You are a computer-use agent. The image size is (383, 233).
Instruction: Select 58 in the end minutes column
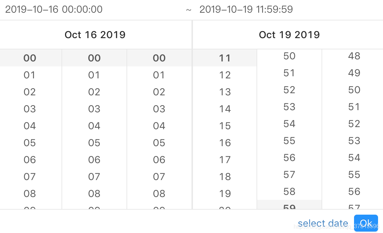click(289, 191)
